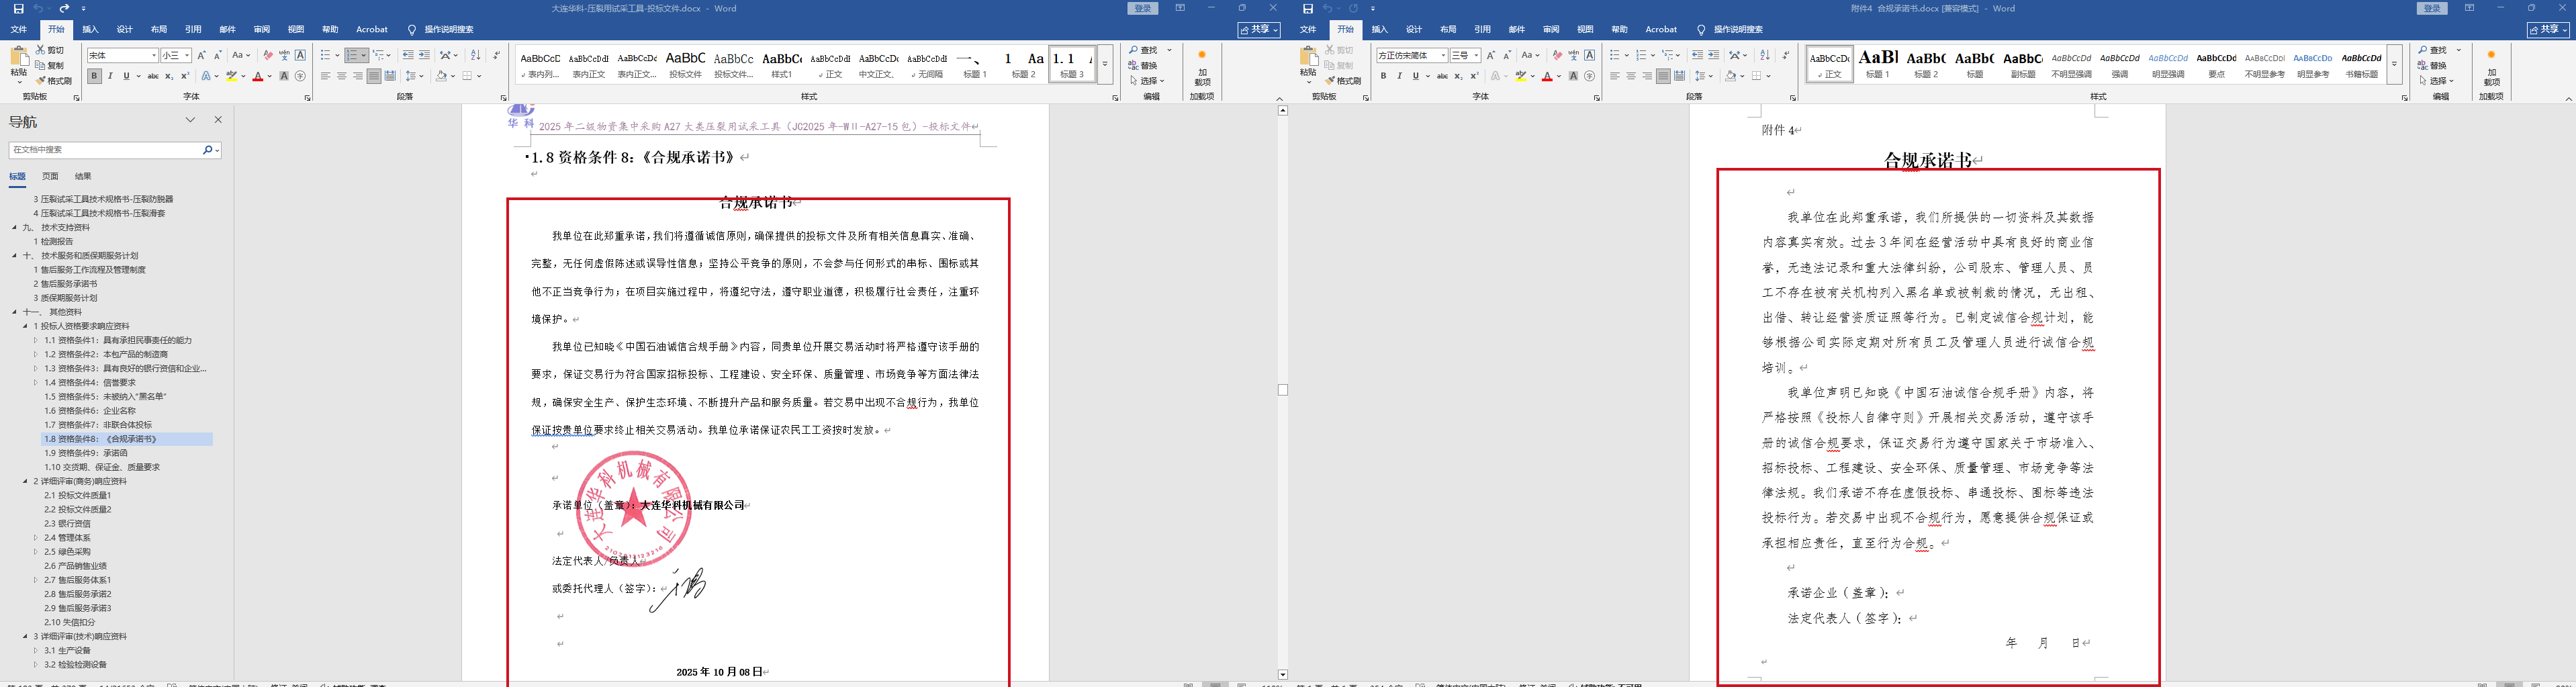Screen dimensions: 2576x687
Task: Toggle Align Right in right Word window
Action: point(1647,76)
